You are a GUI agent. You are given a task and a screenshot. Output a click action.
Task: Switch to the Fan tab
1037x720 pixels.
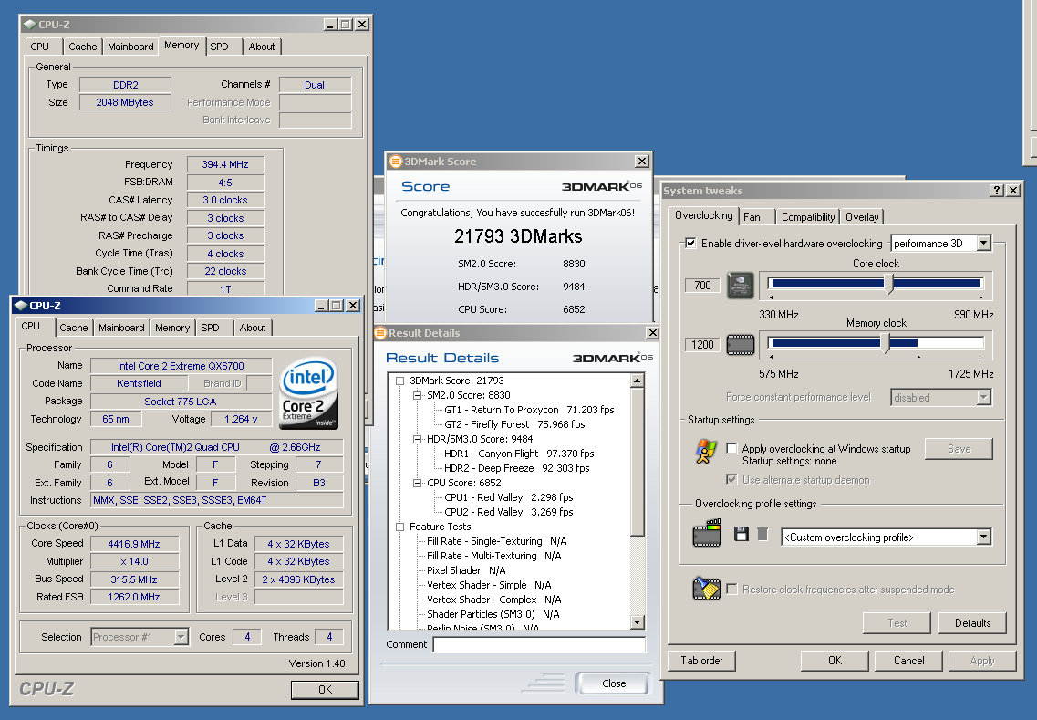click(752, 217)
